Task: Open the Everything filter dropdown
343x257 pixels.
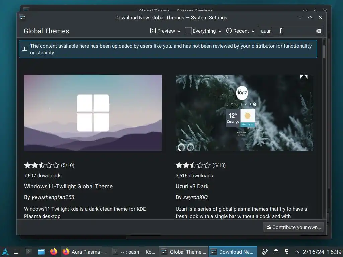Action: (203, 31)
